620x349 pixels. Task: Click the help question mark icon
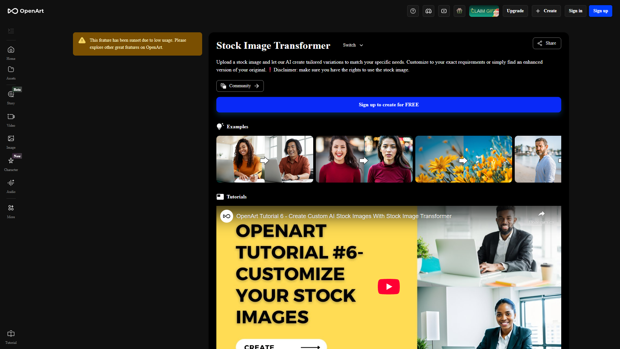[413, 11]
